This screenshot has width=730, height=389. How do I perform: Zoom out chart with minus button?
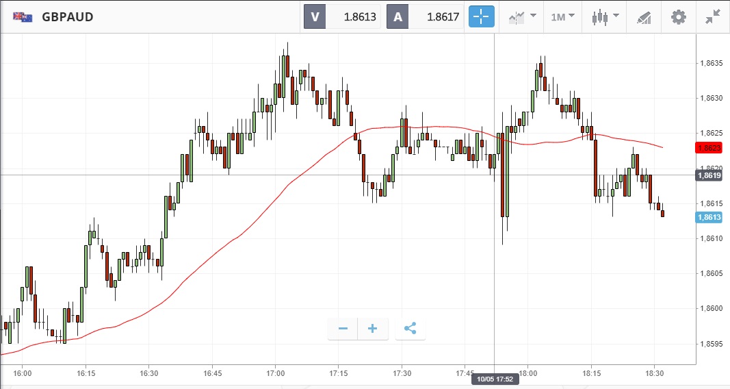[343, 329]
